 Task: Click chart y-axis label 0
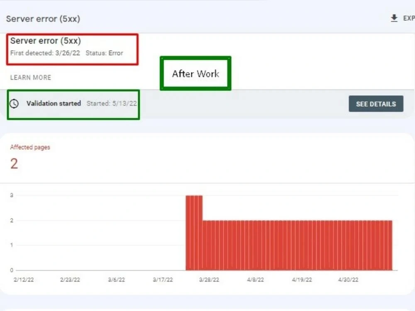tap(12, 270)
